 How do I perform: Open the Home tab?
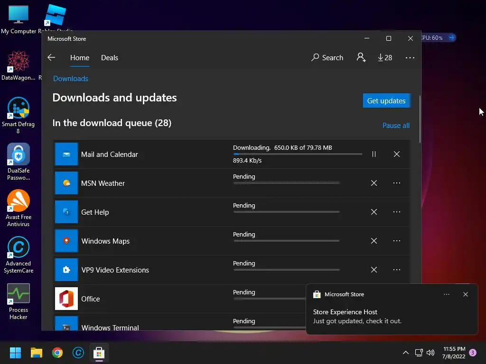80,57
